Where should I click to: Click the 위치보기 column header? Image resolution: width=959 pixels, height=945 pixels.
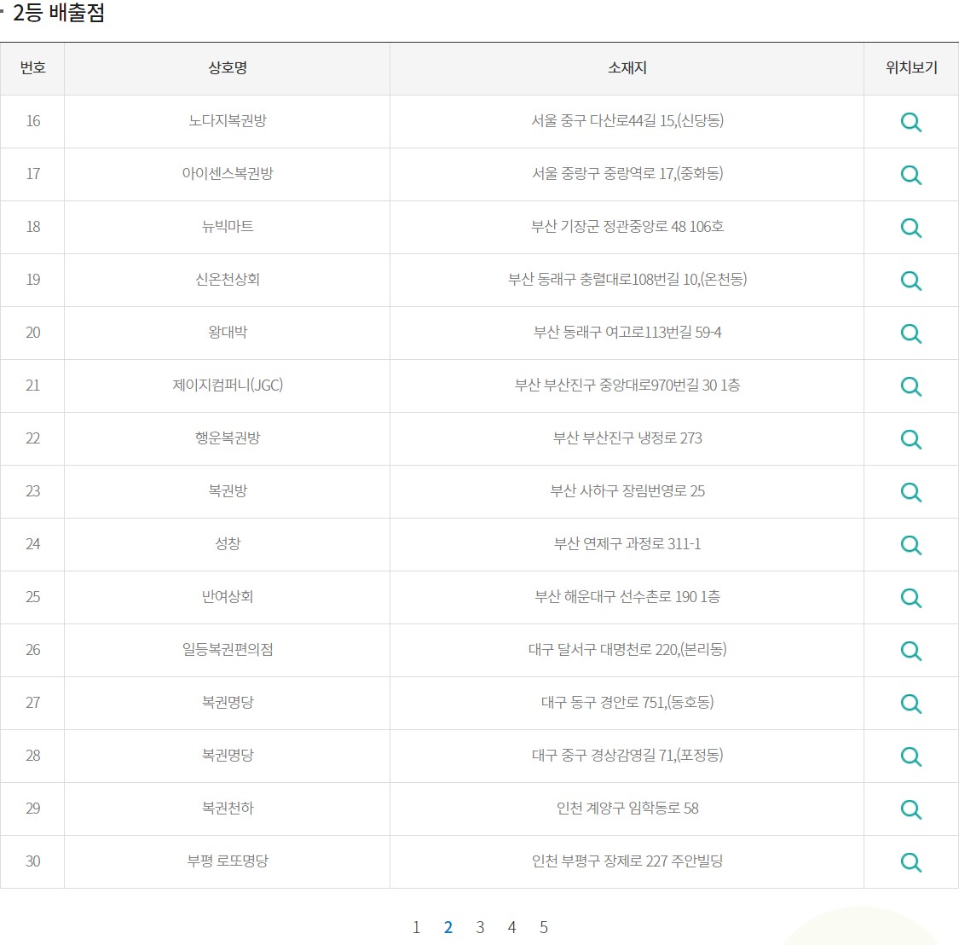pyautogui.click(x=911, y=68)
